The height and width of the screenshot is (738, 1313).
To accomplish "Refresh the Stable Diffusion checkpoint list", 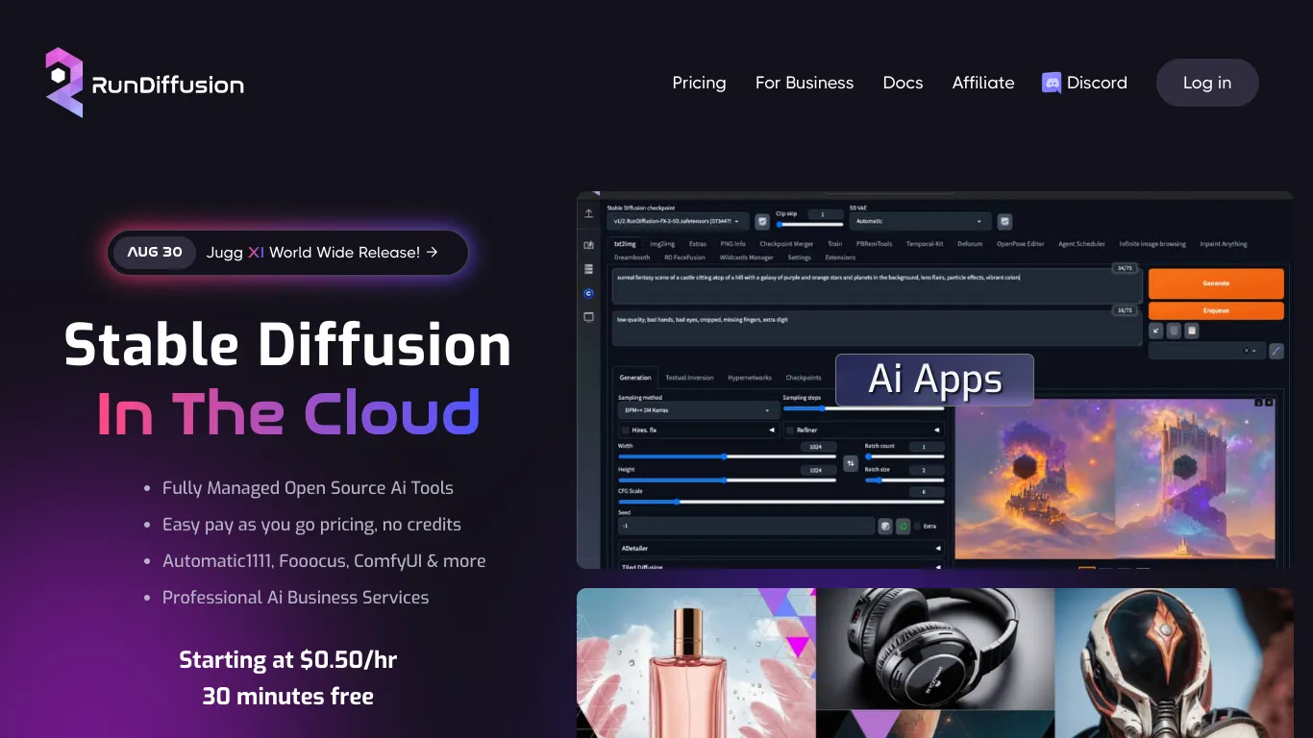I will pyautogui.click(x=762, y=222).
